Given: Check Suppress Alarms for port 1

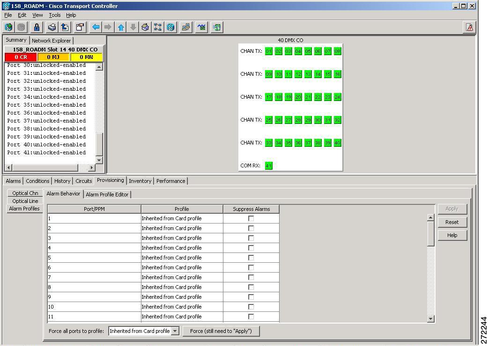Looking at the screenshot, I should [x=251, y=219].
